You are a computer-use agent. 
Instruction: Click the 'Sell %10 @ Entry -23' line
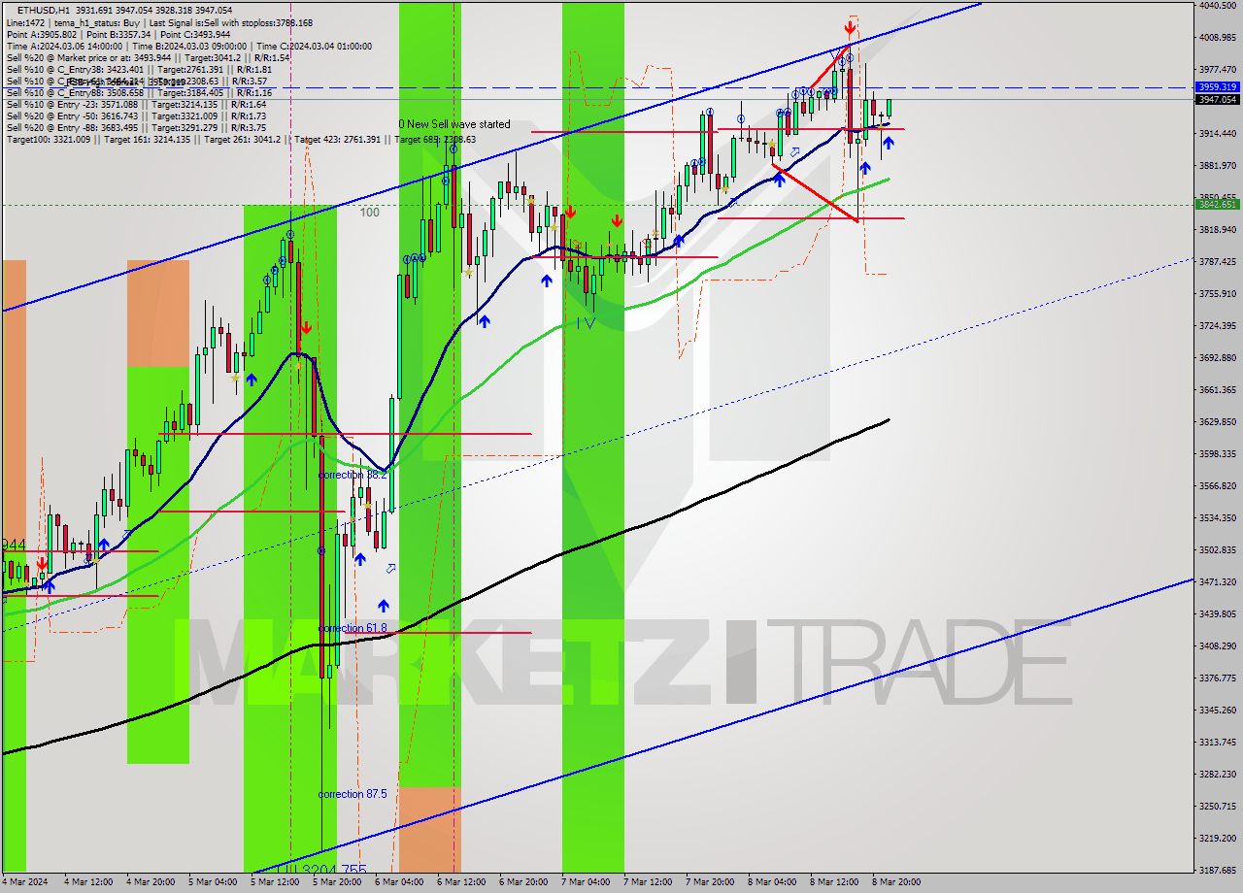(136, 104)
